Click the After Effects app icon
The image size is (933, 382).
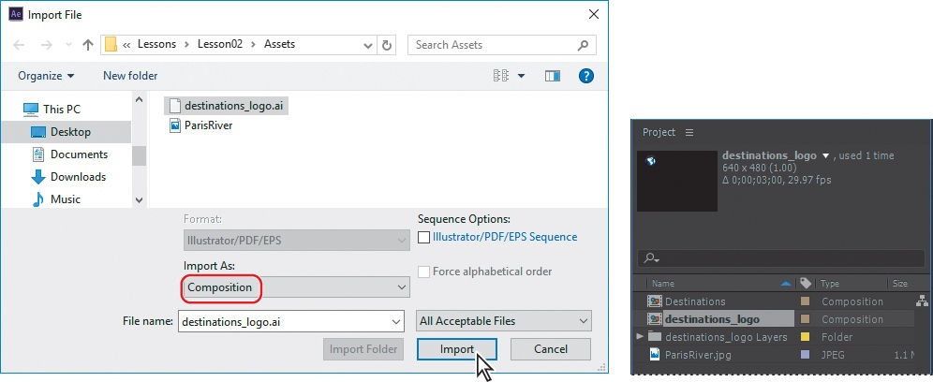point(16,14)
